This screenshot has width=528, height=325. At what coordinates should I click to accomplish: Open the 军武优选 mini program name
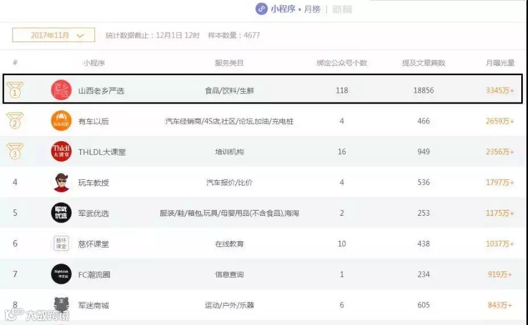(x=93, y=213)
